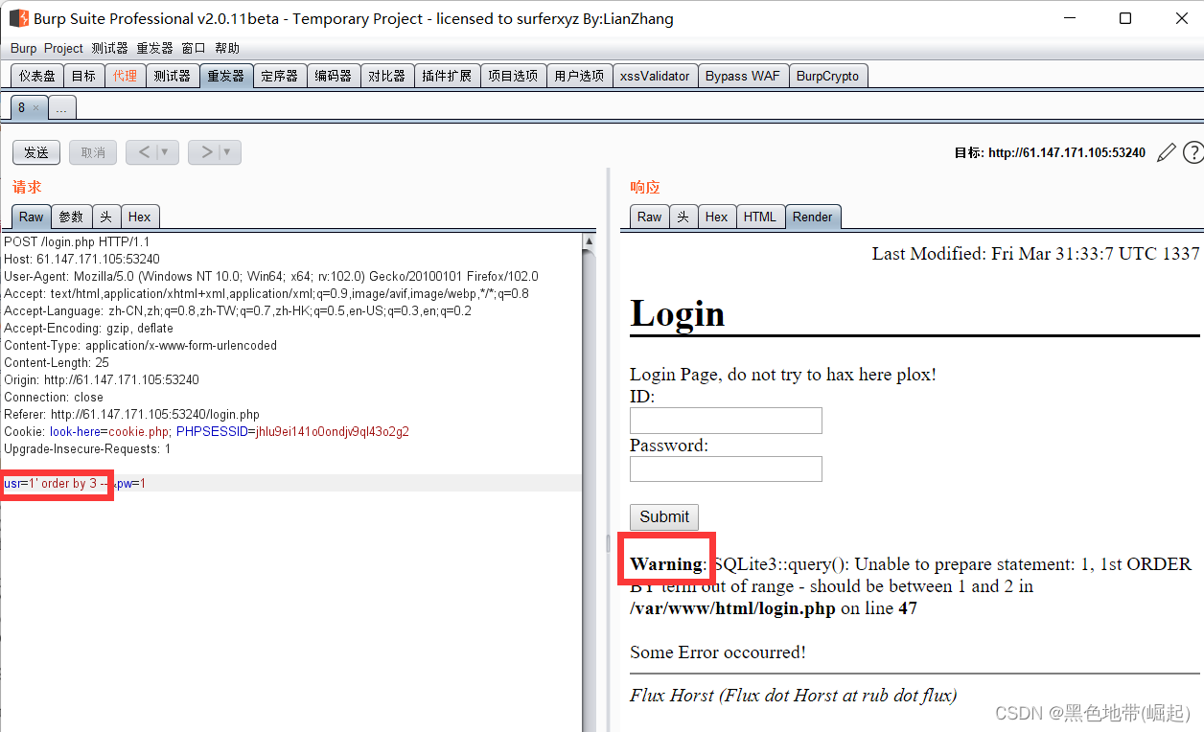Viewport: 1204px width, 732px height.
Task: Click the 取消 button
Action: coord(93,152)
